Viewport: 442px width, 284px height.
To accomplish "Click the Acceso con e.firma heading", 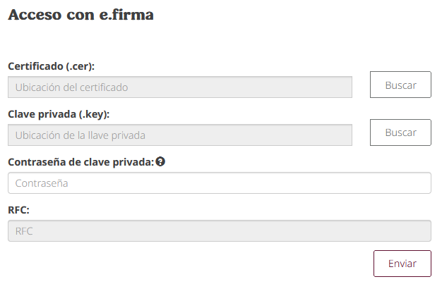I will coord(81,15).
